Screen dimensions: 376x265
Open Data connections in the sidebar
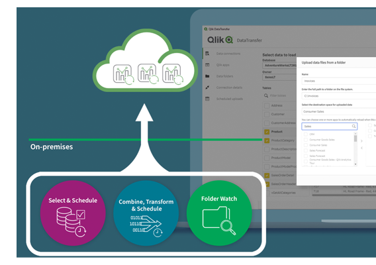pos(228,54)
